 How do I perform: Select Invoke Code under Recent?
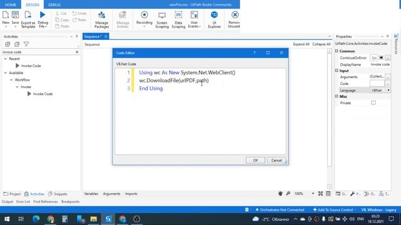pyautogui.click(x=31, y=66)
